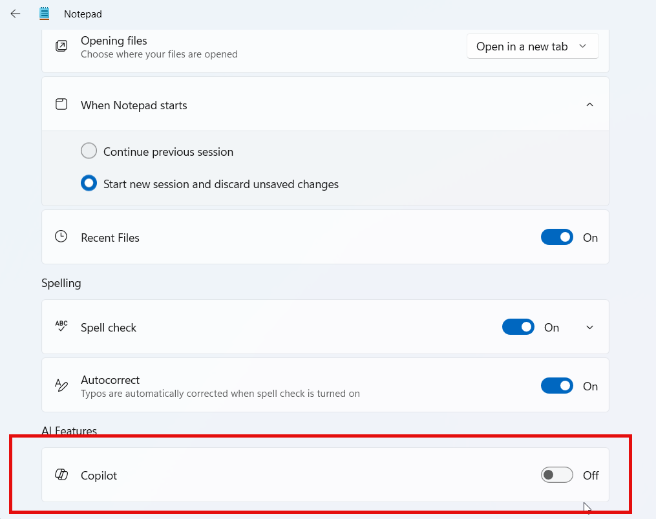This screenshot has width=656, height=519.
Task: Click the Off label next to Copilot
Action: point(590,474)
